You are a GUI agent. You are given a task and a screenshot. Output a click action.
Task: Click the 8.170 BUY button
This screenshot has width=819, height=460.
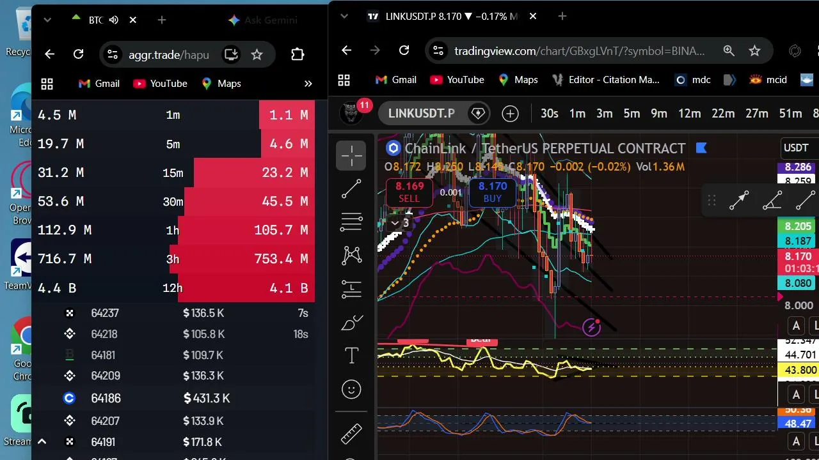(493, 192)
